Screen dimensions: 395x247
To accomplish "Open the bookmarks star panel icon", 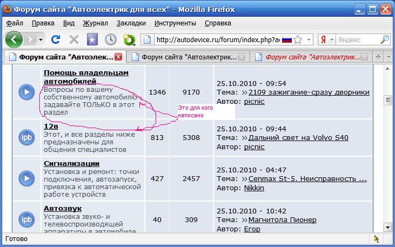I will point(92,39).
